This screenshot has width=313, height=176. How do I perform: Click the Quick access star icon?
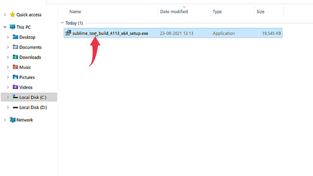tap(13, 15)
